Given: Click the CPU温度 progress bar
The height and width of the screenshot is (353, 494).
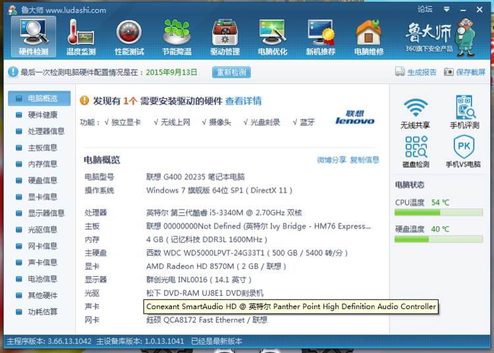Looking at the screenshot, I should pyautogui.click(x=439, y=213).
